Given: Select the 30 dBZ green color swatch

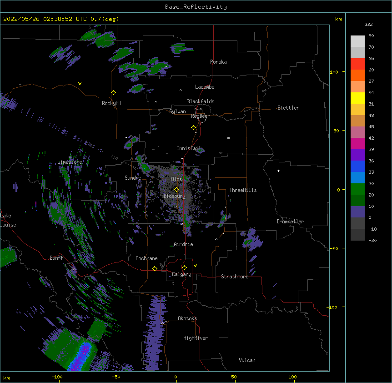Looking at the screenshot, I should pos(357,189).
